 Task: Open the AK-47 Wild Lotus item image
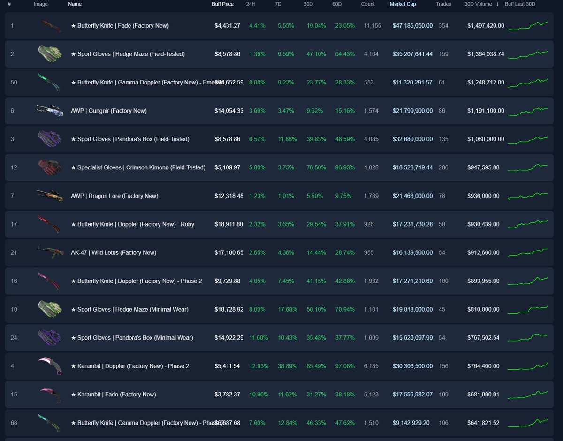(x=49, y=252)
